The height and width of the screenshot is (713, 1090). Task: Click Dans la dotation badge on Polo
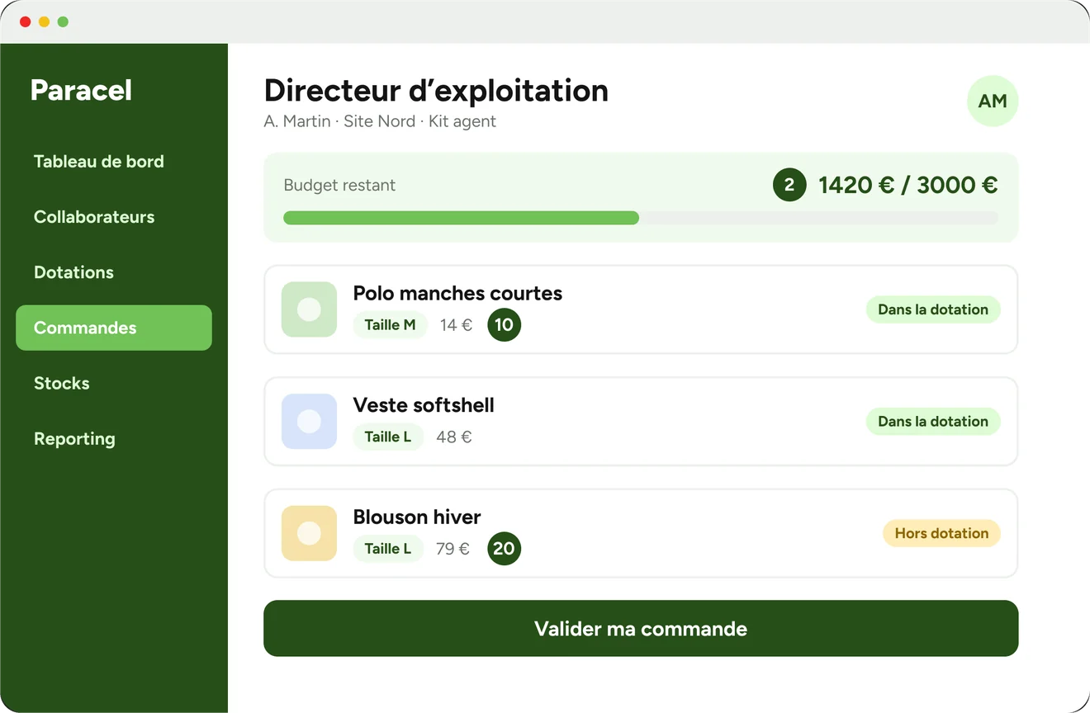pos(933,309)
